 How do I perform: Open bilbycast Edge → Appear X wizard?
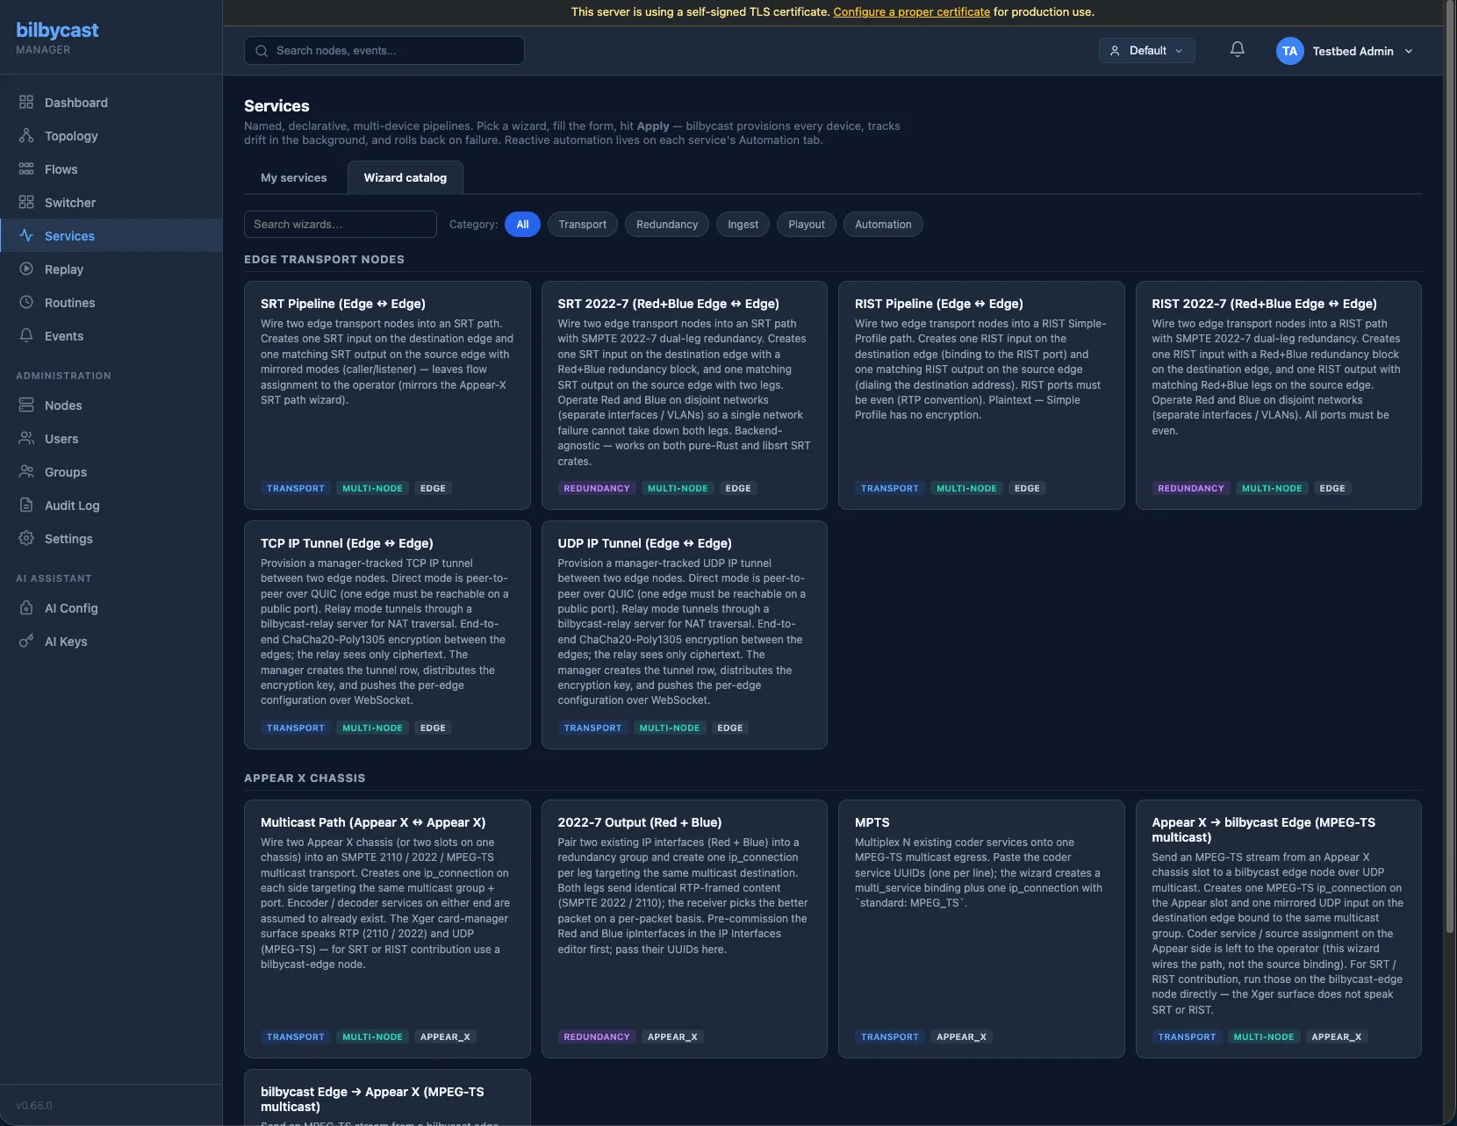tap(387, 1098)
